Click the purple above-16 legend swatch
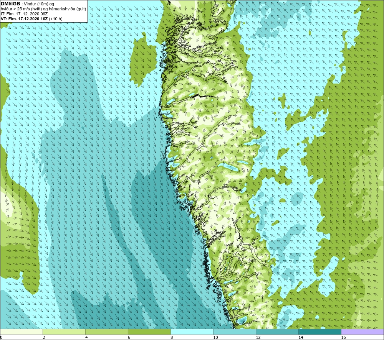Screen dimensions: 384x340 (x=362, y=332)
